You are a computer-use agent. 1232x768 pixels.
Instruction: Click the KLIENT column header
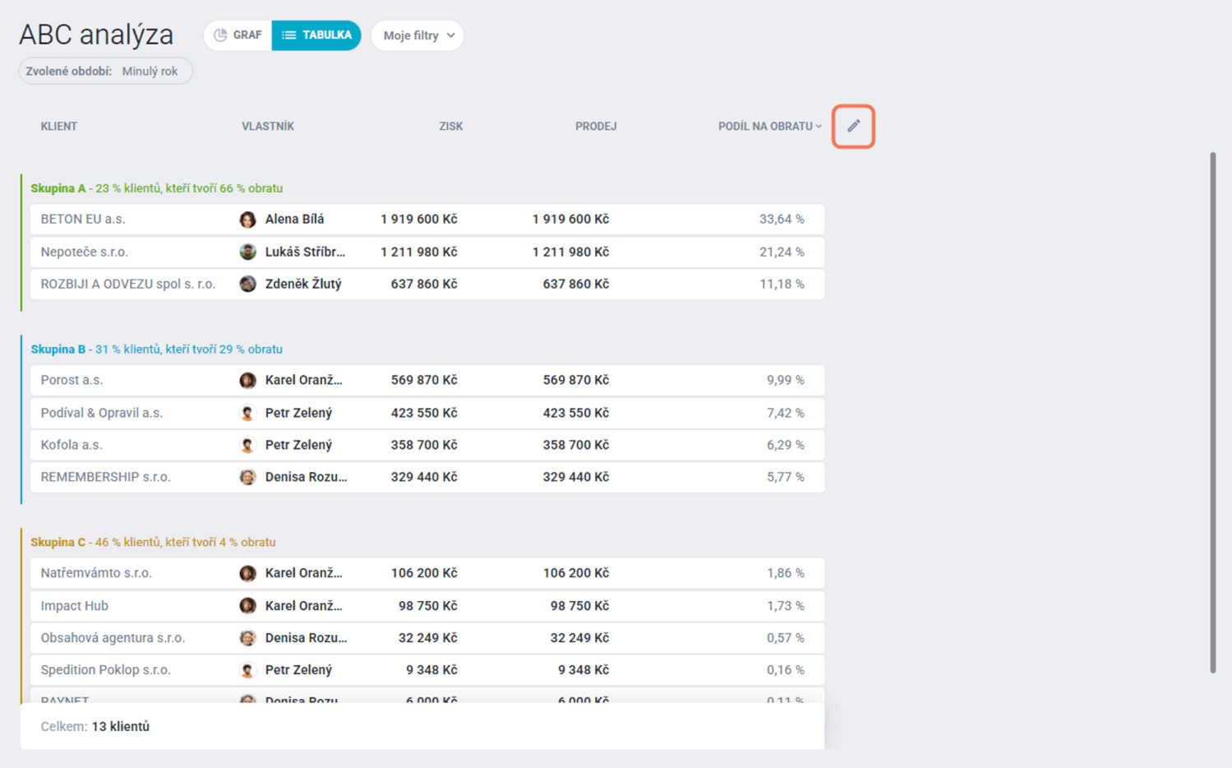click(x=59, y=127)
